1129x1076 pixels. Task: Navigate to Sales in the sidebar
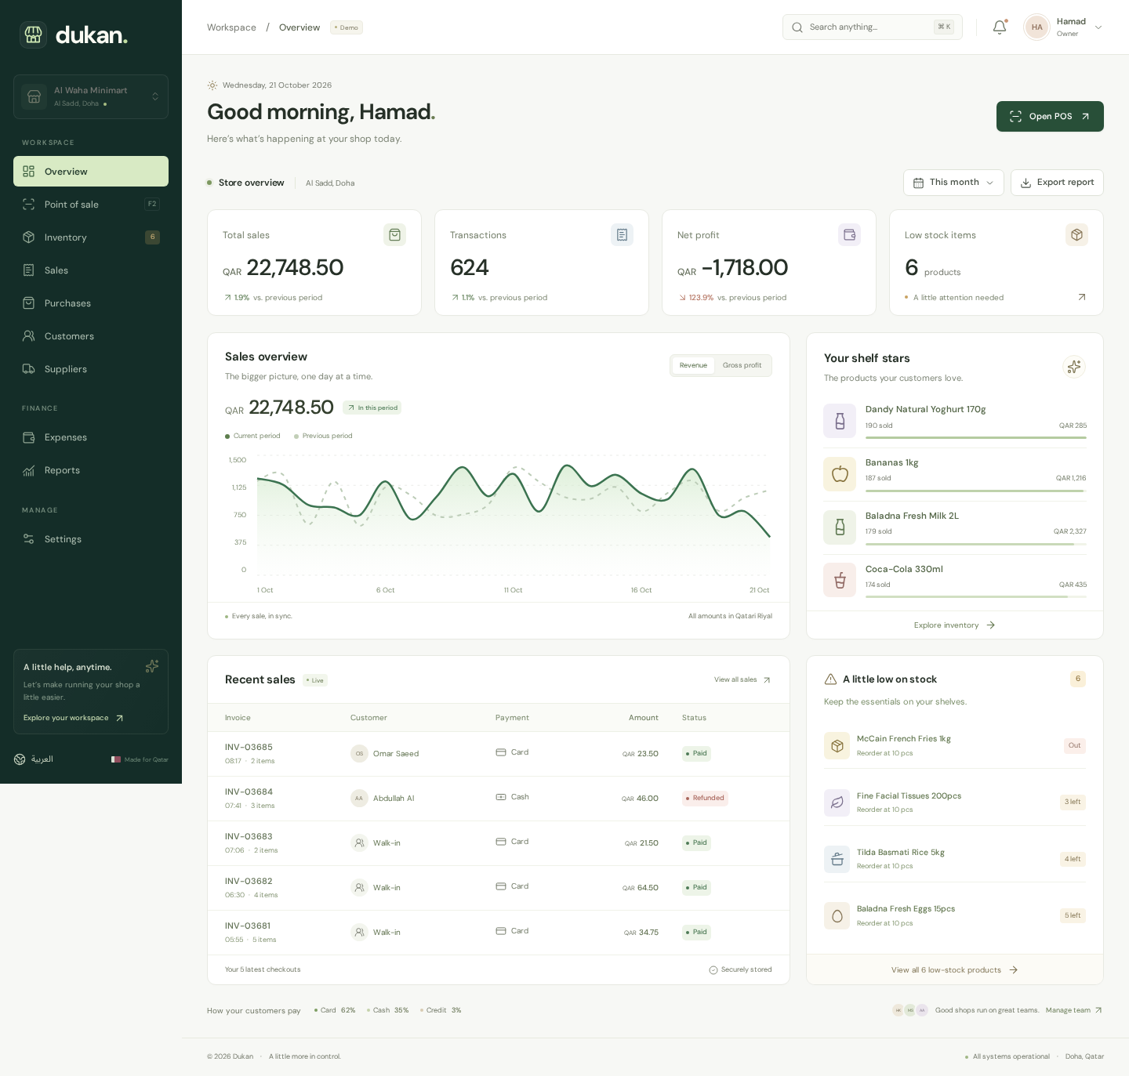click(91, 270)
